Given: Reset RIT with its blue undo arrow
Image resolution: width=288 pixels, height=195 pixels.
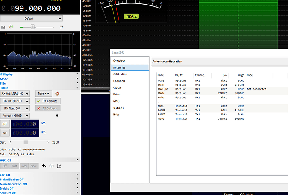Looking at the screenshot, I should [43, 124].
